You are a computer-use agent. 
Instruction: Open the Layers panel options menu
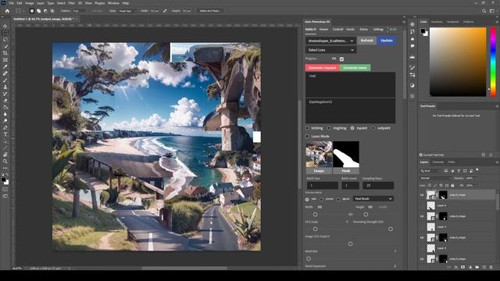click(x=497, y=162)
